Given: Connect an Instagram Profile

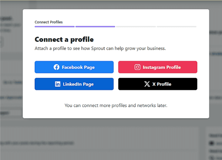Looking at the screenshot, I should point(158,67).
